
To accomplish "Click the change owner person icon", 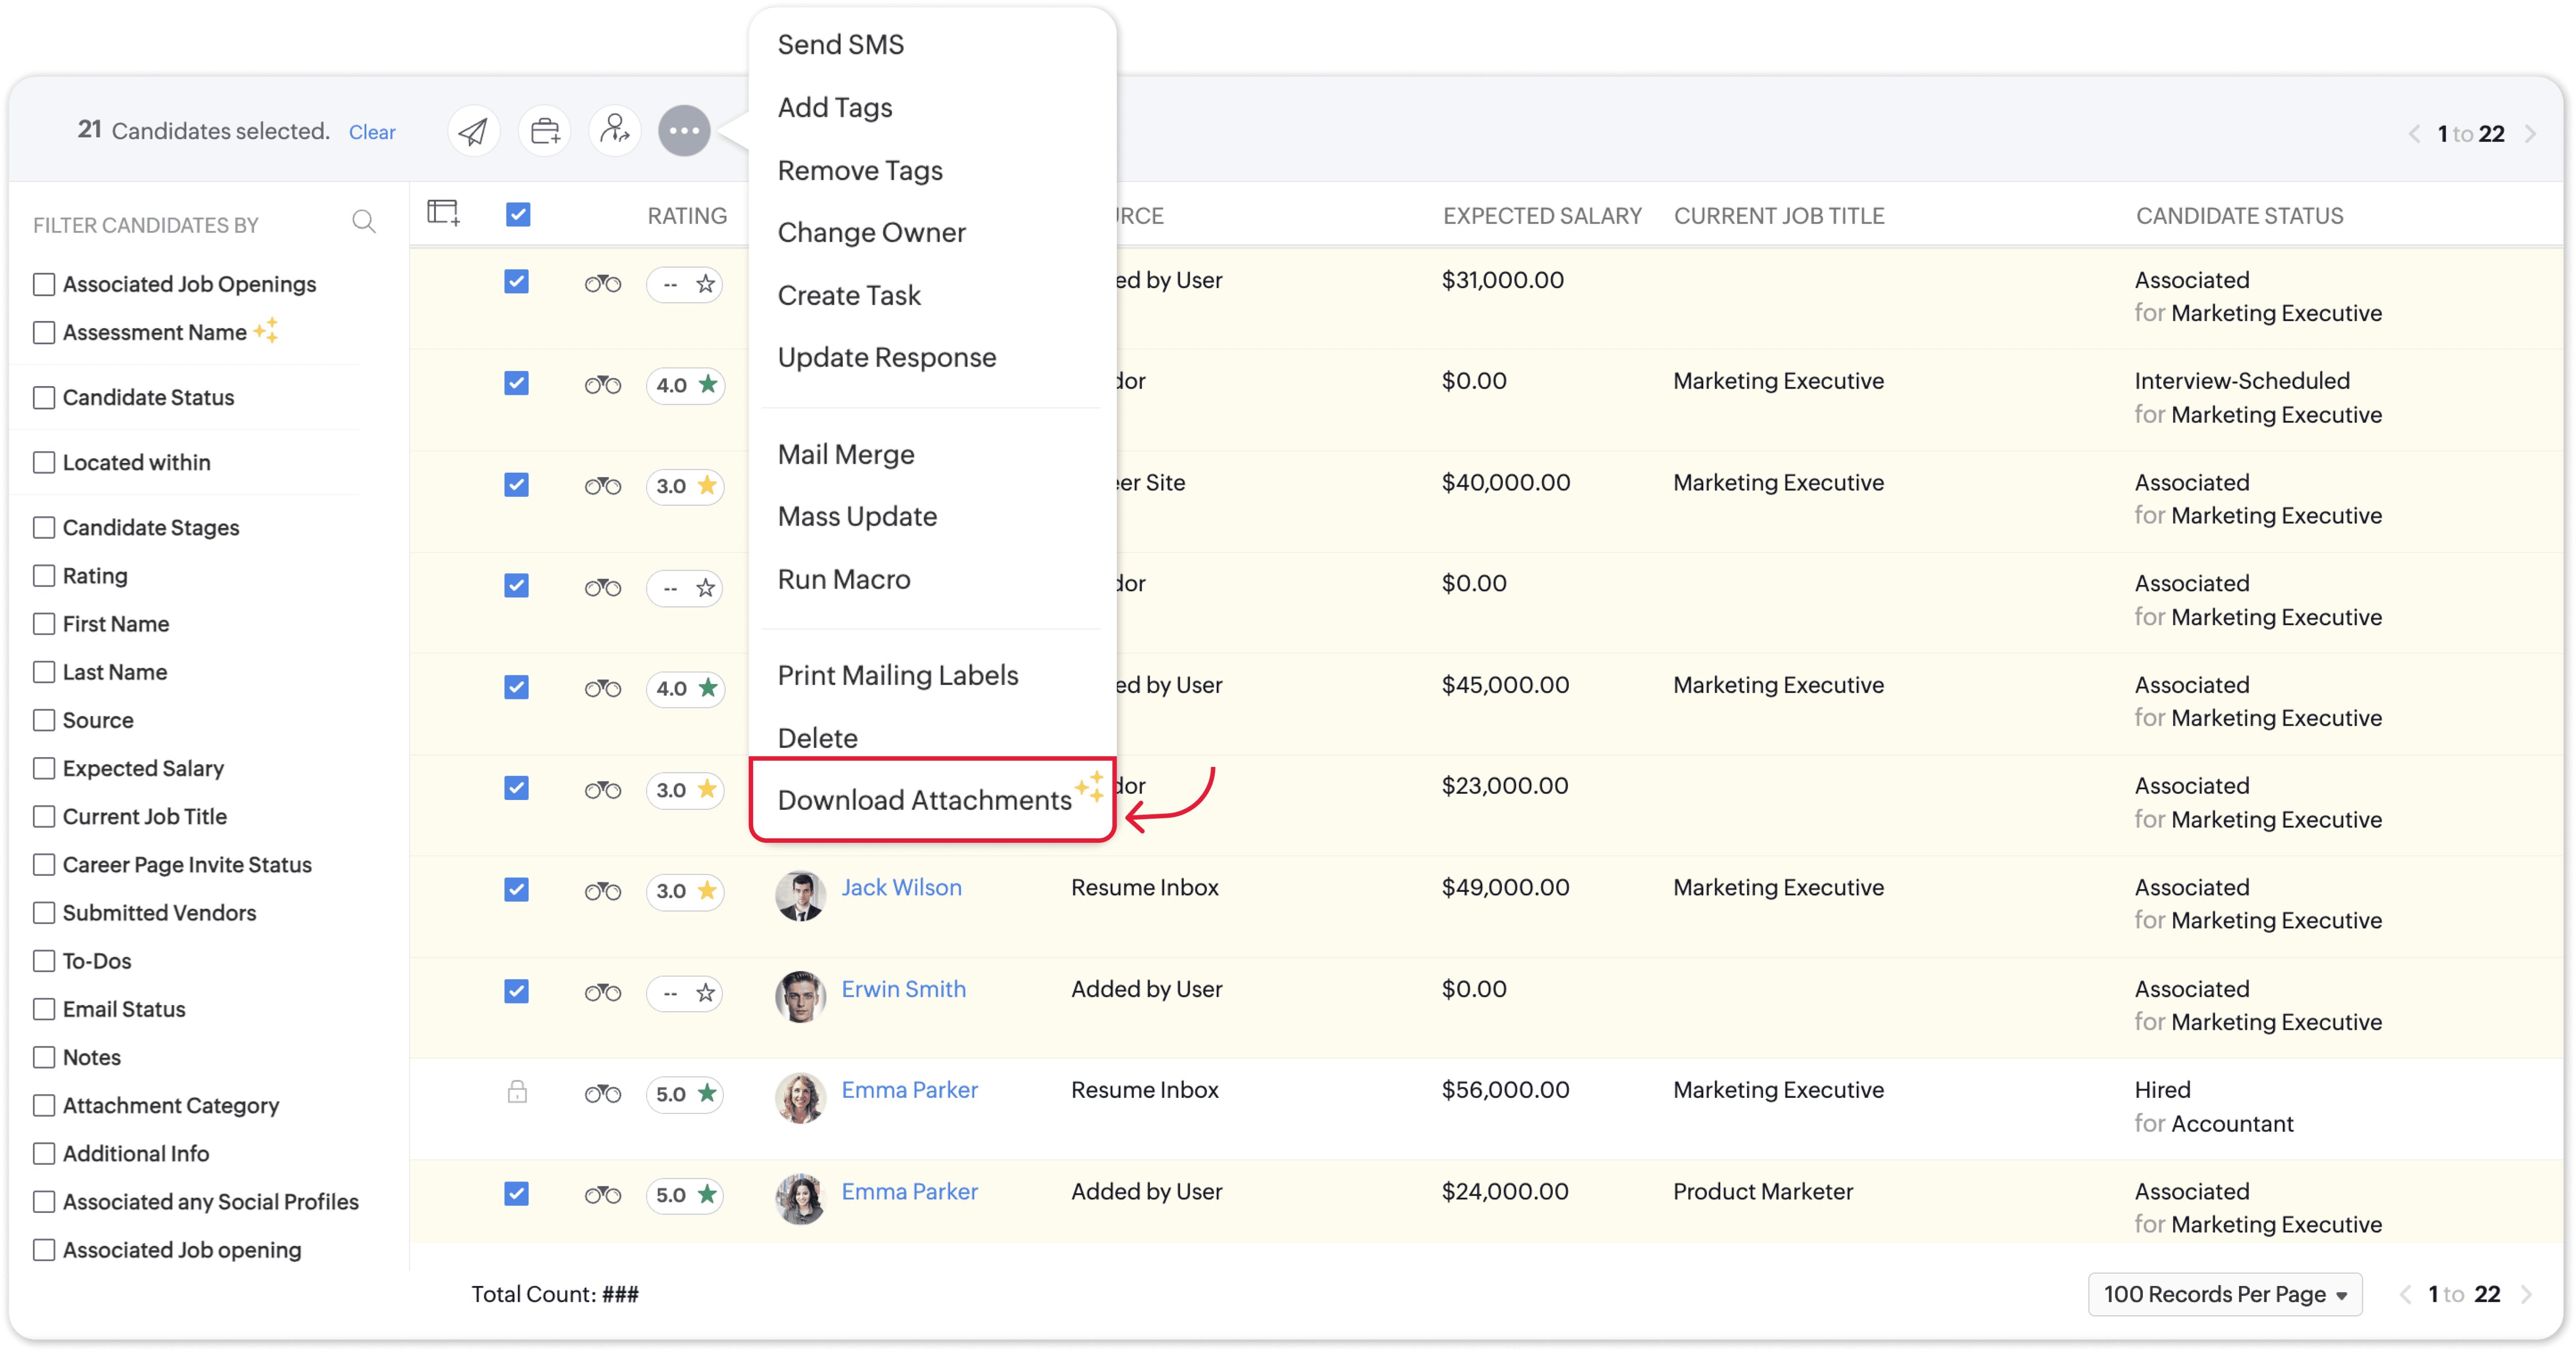I will [614, 130].
